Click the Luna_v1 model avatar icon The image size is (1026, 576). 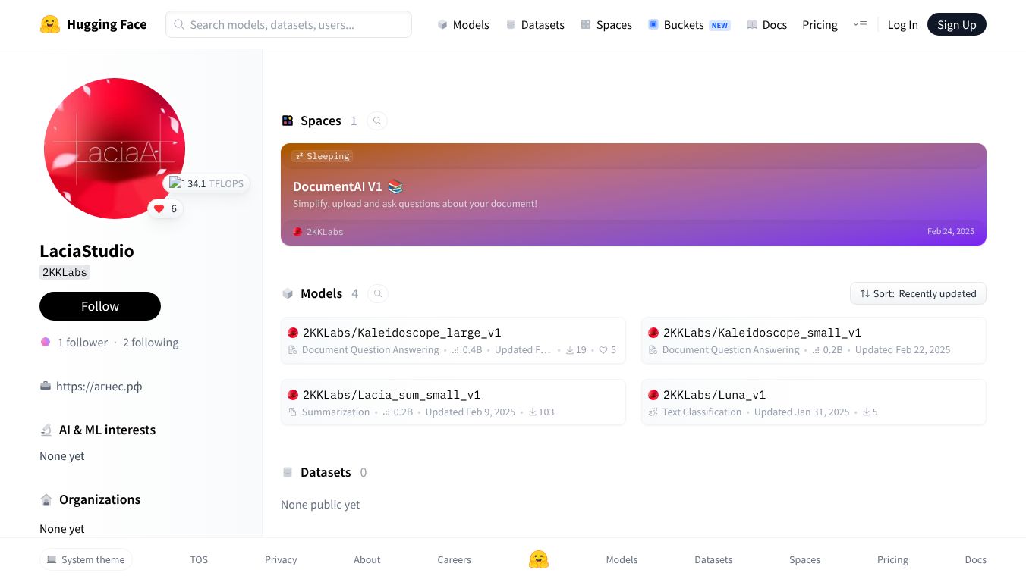pyautogui.click(x=653, y=395)
